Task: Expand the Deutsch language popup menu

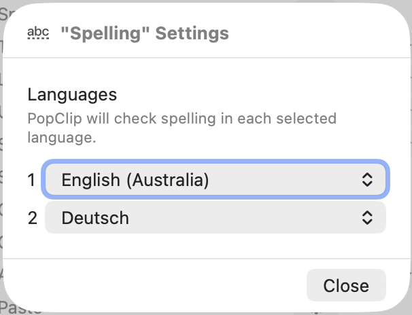Action: 215,218
